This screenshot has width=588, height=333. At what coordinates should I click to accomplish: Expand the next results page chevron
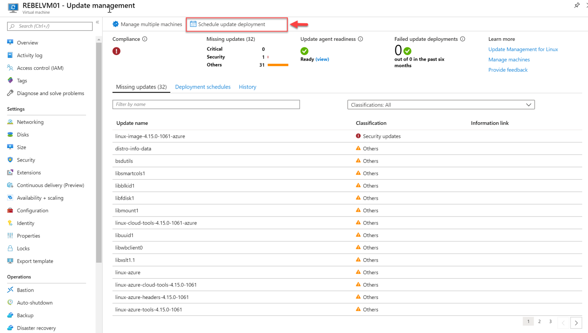point(576,323)
